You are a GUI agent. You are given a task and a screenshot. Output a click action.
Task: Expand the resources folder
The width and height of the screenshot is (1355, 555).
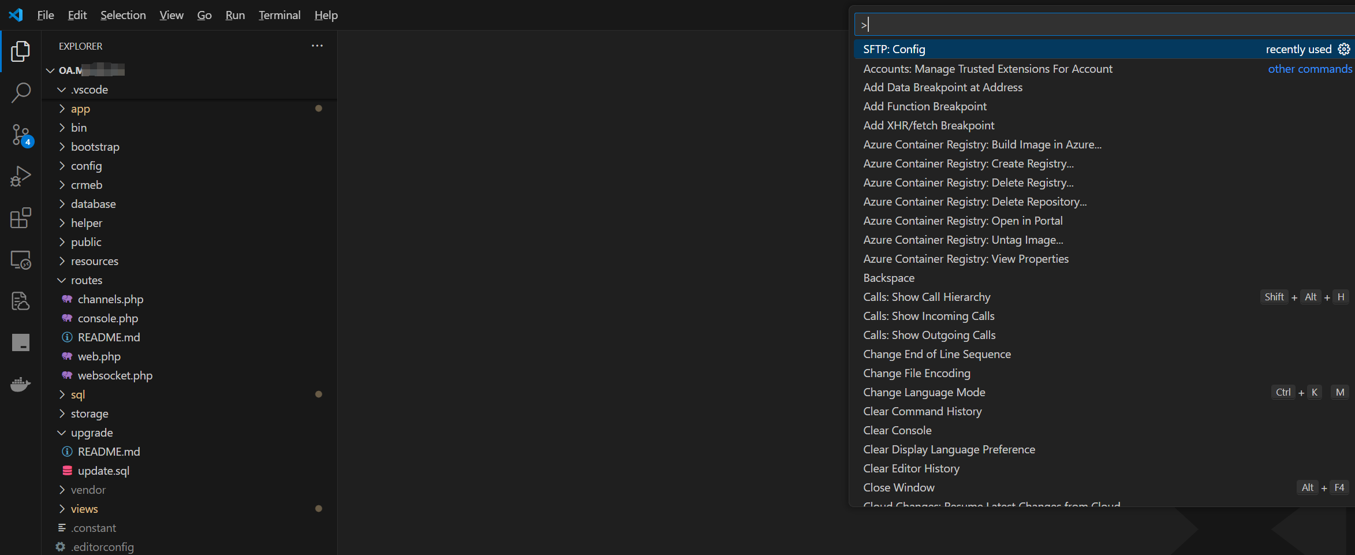[x=189, y=261]
